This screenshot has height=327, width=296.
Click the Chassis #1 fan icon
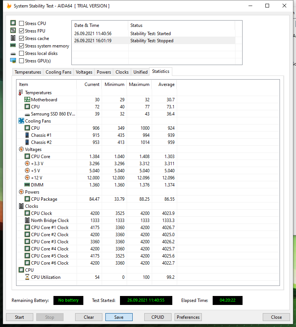27,135
